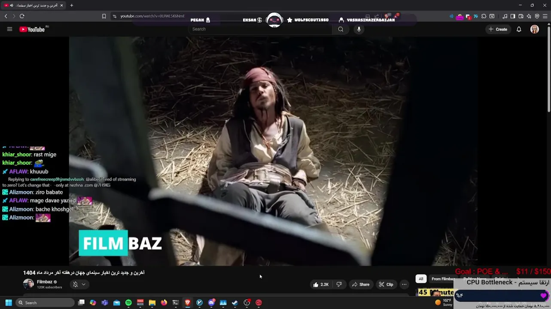
Task: Open Steam from the taskbar
Action: coord(235,303)
